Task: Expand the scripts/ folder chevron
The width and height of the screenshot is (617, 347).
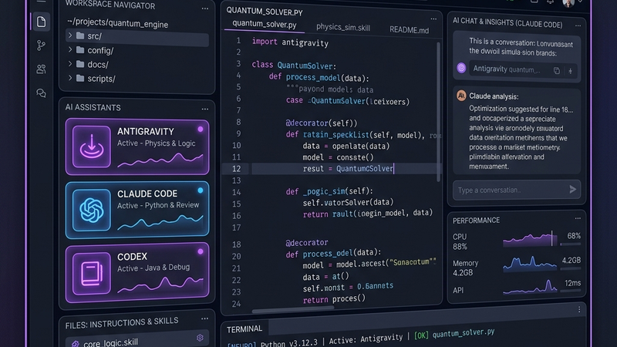Action: click(70, 78)
